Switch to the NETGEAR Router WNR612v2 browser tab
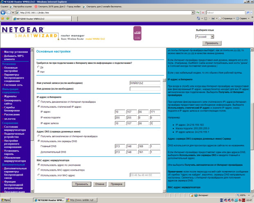Screen dimensions: 254x203 (x=42, y=19)
